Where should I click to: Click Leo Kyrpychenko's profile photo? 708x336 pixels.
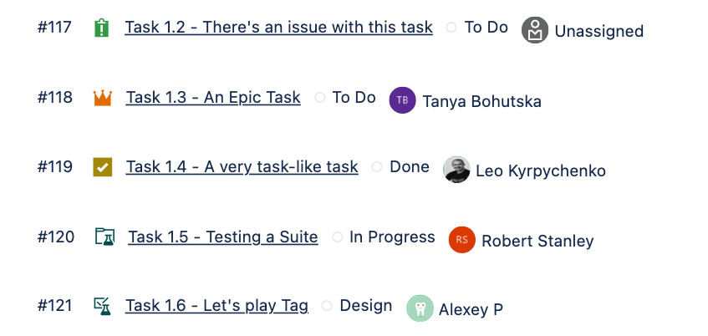pos(456,170)
